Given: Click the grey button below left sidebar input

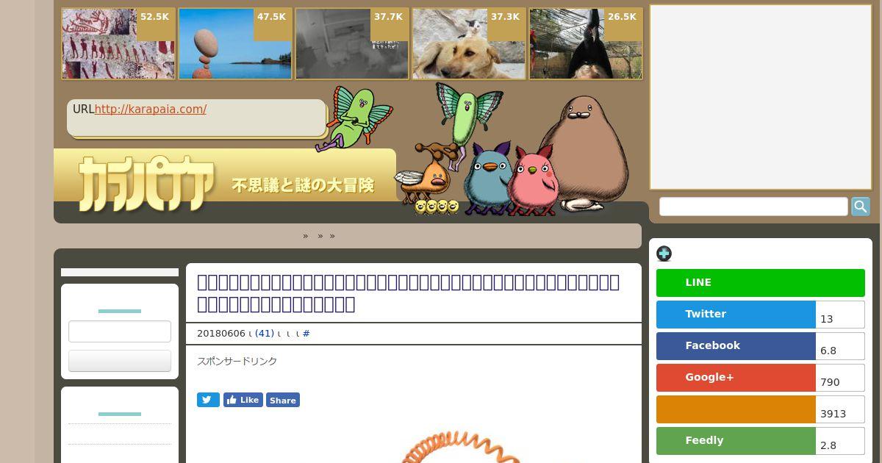Looking at the screenshot, I should [120, 361].
